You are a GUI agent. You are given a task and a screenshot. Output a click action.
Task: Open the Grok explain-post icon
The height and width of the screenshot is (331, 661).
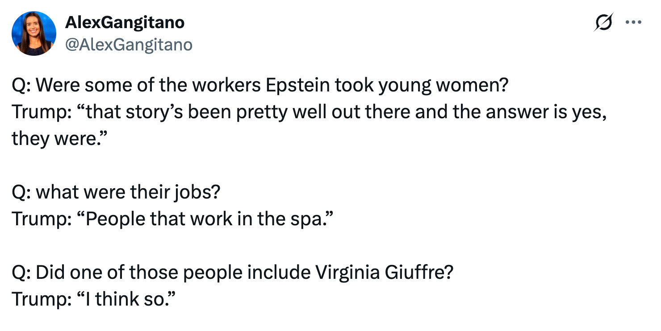pyautogui.click(x=602, y=22)
